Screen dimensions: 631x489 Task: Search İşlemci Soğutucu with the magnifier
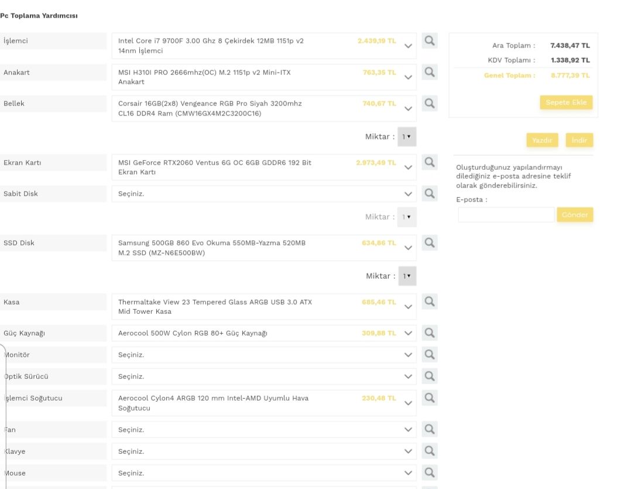[x=430, y=398]
